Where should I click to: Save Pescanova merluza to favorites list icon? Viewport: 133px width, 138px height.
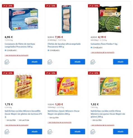coord(7,62)
